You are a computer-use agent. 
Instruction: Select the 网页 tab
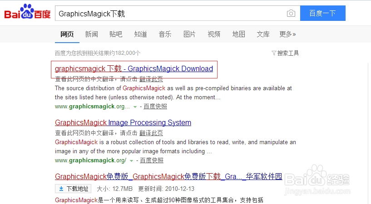(x=67, y=34)
